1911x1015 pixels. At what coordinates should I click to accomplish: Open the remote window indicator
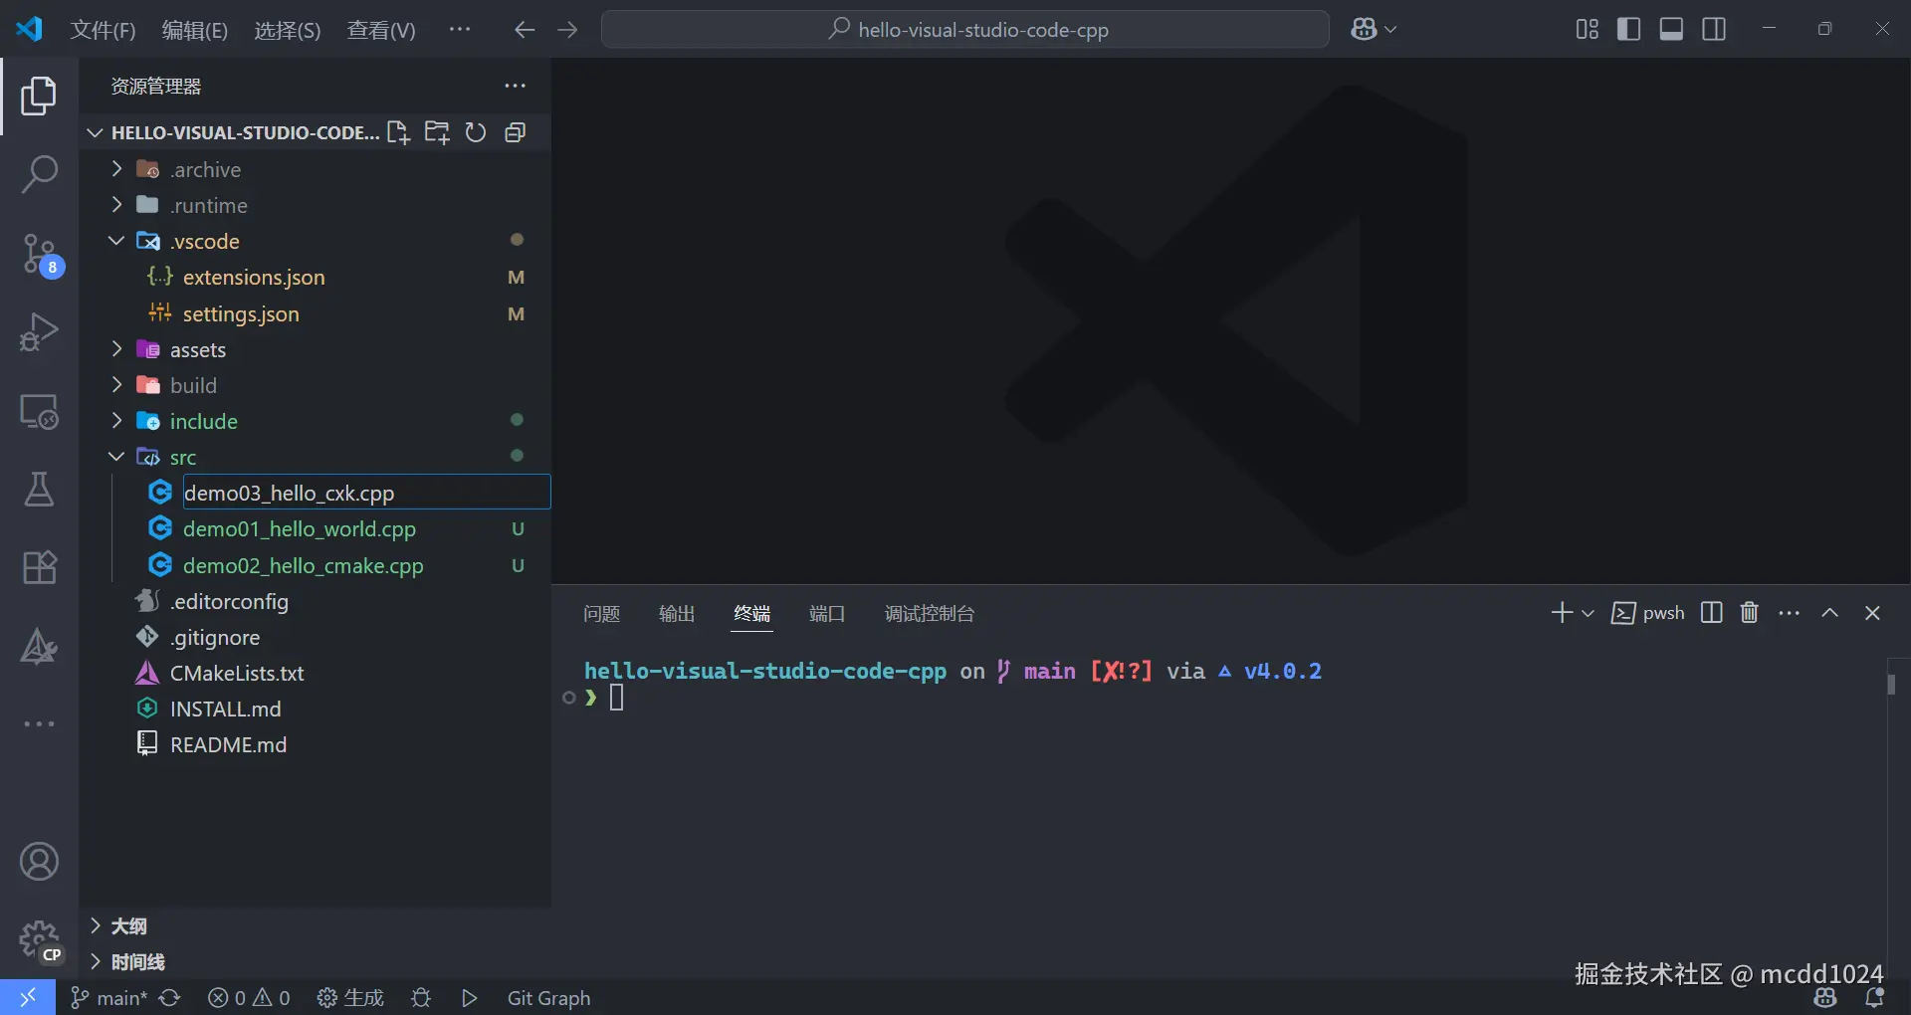point(28,997)
